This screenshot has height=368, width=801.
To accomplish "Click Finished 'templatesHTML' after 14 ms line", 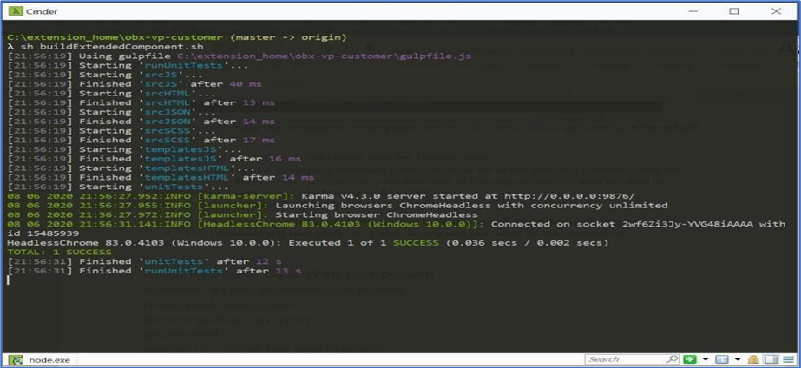I will (161, 177).
